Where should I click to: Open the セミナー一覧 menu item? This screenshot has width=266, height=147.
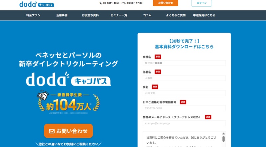119,15
